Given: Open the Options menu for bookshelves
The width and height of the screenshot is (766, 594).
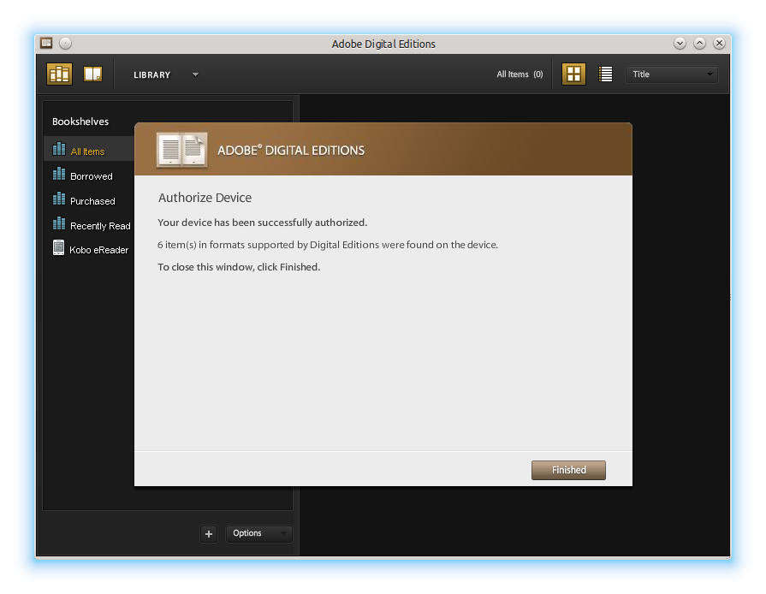Looking at the screenshot, I should point(258,533).
